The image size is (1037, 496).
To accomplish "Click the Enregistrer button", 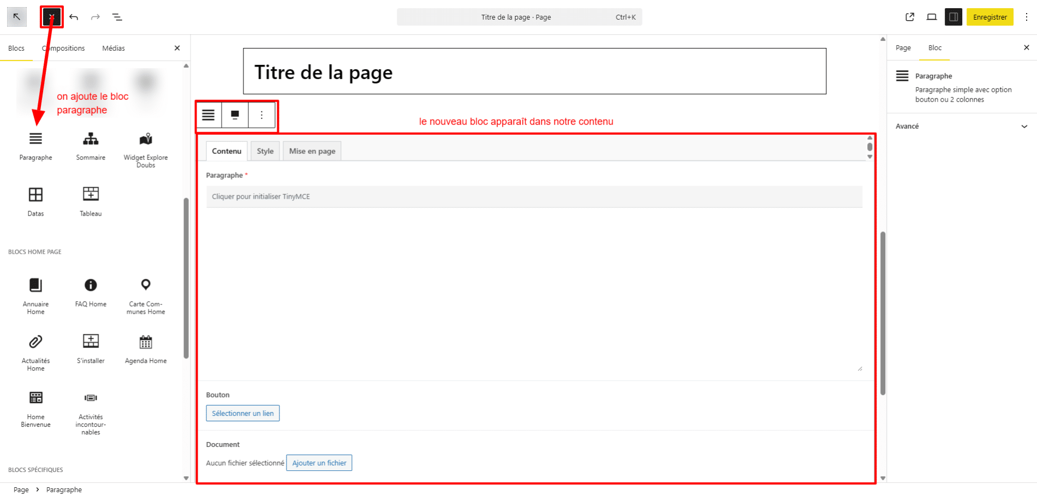I will coord(990,17).
